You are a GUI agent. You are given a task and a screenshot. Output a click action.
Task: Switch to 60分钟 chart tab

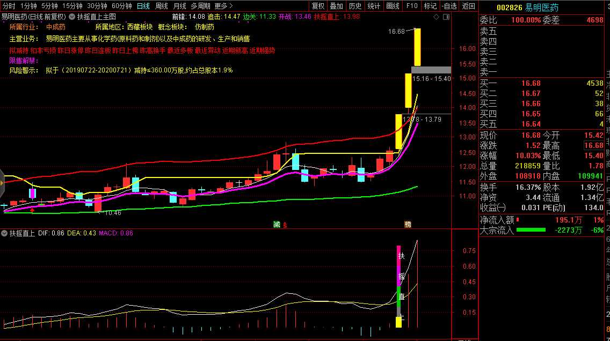click(x=121, y=6)
